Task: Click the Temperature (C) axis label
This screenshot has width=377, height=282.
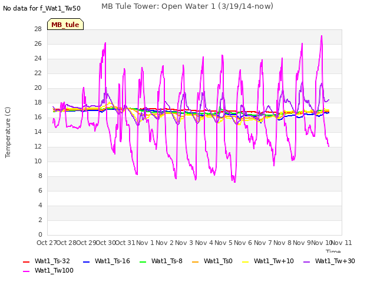Action: pos(8,132)
